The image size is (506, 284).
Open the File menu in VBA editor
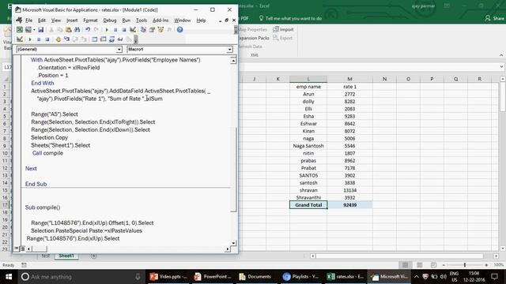click(x=28, y=21)
